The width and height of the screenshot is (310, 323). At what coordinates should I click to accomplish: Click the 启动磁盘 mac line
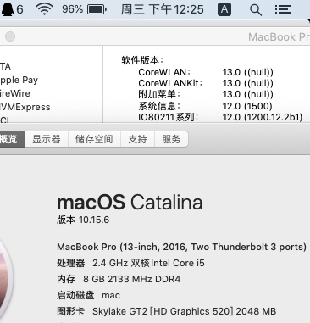coord(88,295)
